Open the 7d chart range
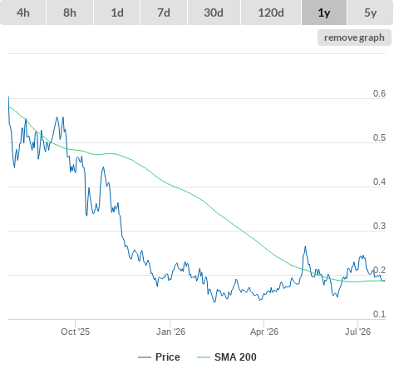Viewport: 394px width, 379px height. coord(164,12)
